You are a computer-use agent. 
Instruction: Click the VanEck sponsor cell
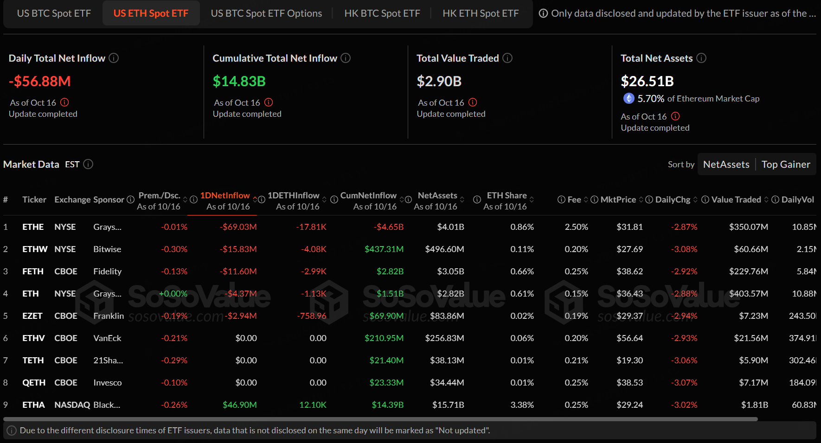point(107,338)
